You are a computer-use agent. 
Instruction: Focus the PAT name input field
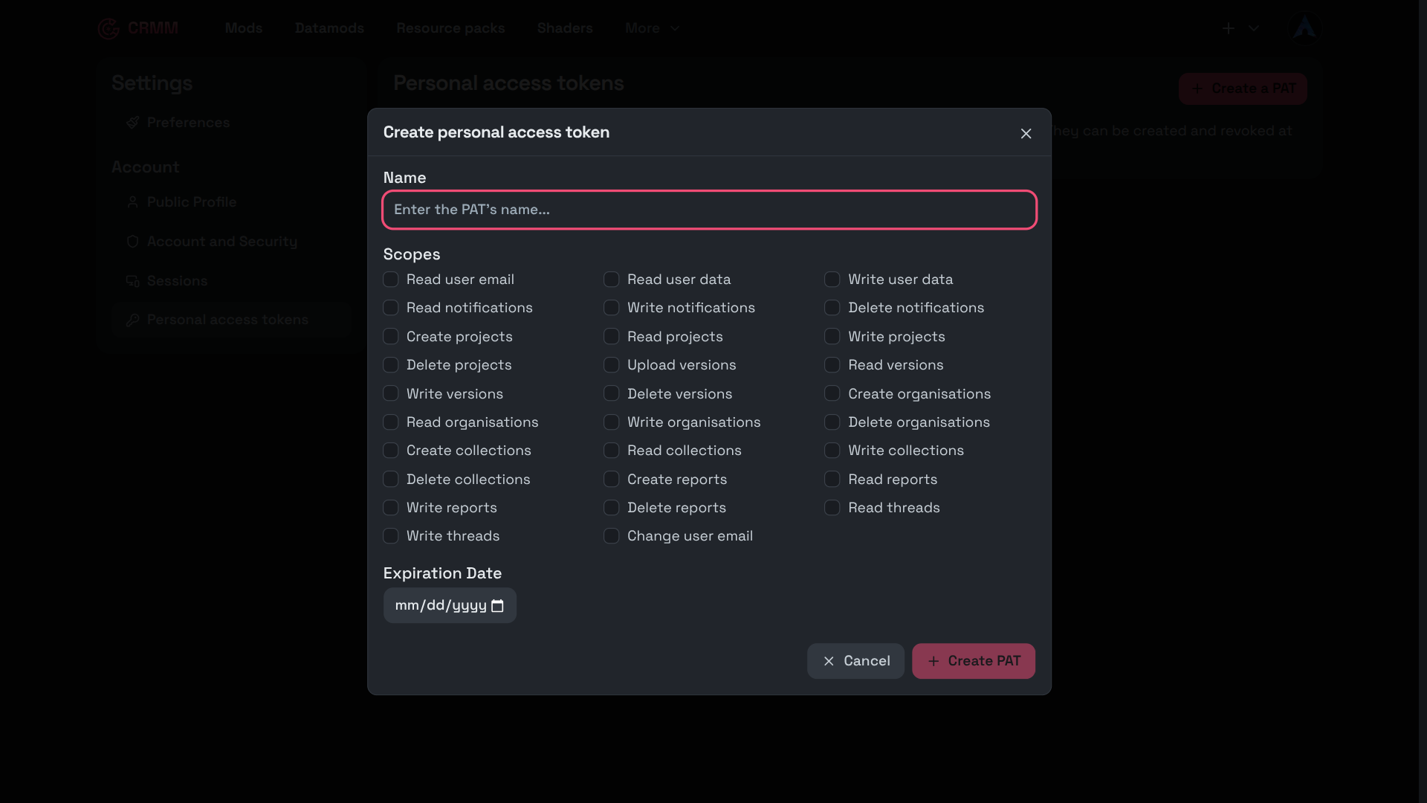709,210
